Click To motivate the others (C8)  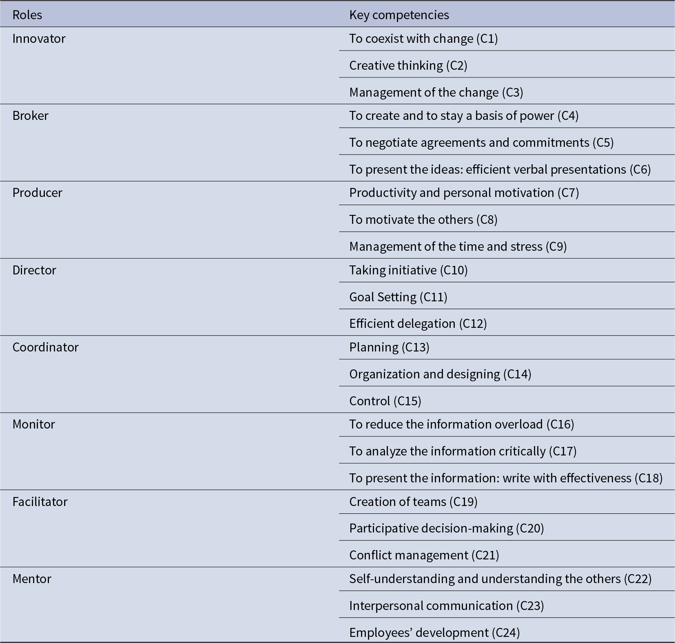[x=423, y=219]
